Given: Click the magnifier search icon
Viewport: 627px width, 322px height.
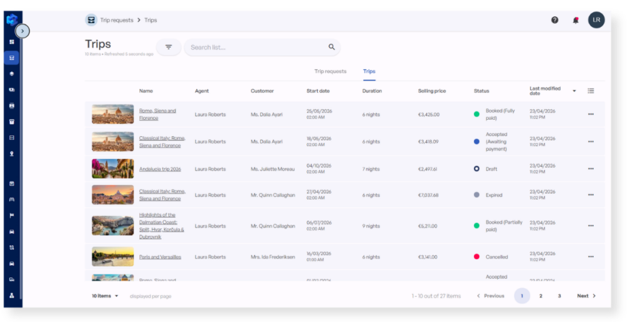Looking at the screenshot, I should [x=332, y=47].
